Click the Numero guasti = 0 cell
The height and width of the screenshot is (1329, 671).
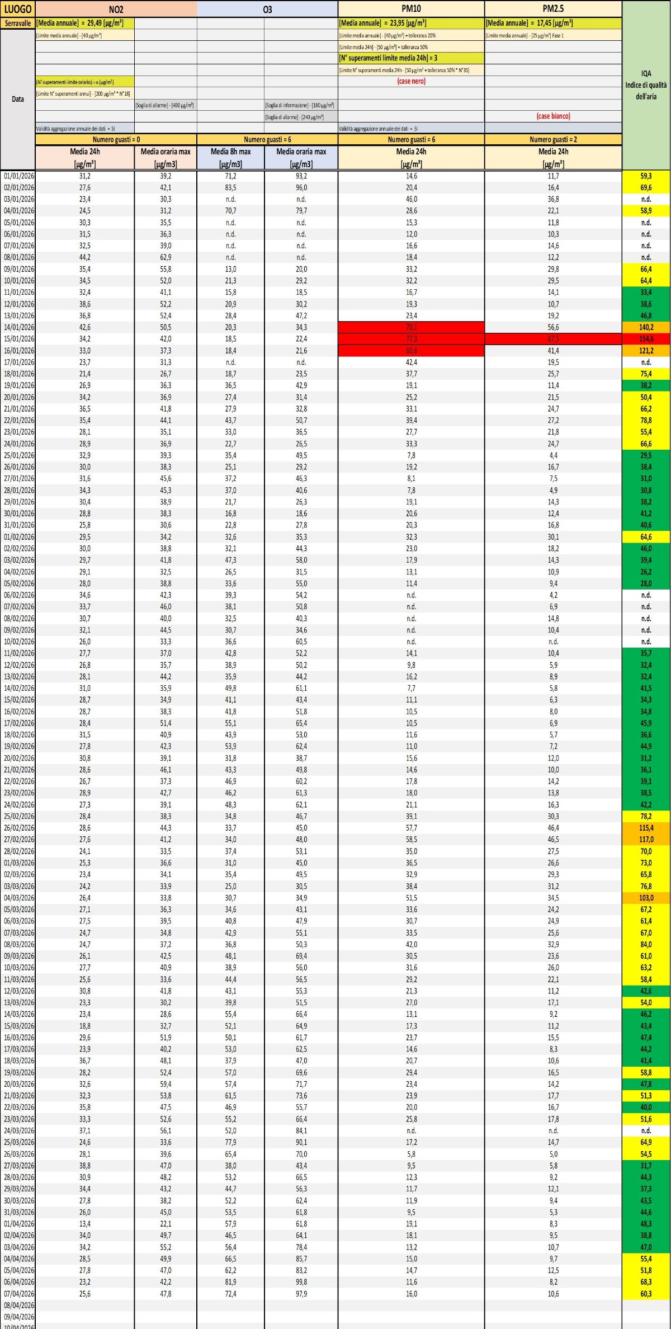116,140
